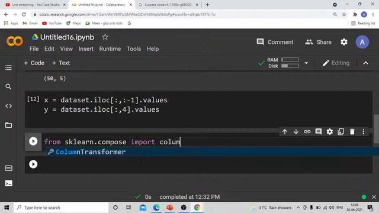This screenshot has height=213, width=379.
Task: Open the Maps bookmark
Action: pyautogui.click(x=73, y=24)
